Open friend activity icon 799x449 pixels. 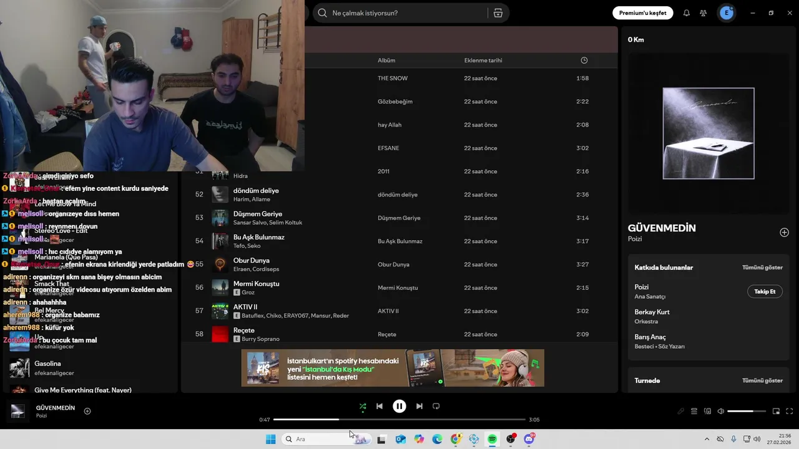tap(703, 13)
